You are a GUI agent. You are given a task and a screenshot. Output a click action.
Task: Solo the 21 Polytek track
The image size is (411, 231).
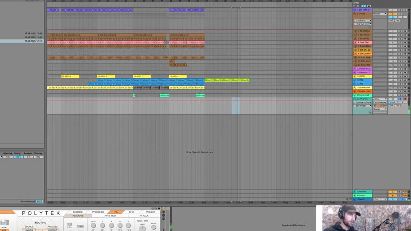click(x=400, y=99)
